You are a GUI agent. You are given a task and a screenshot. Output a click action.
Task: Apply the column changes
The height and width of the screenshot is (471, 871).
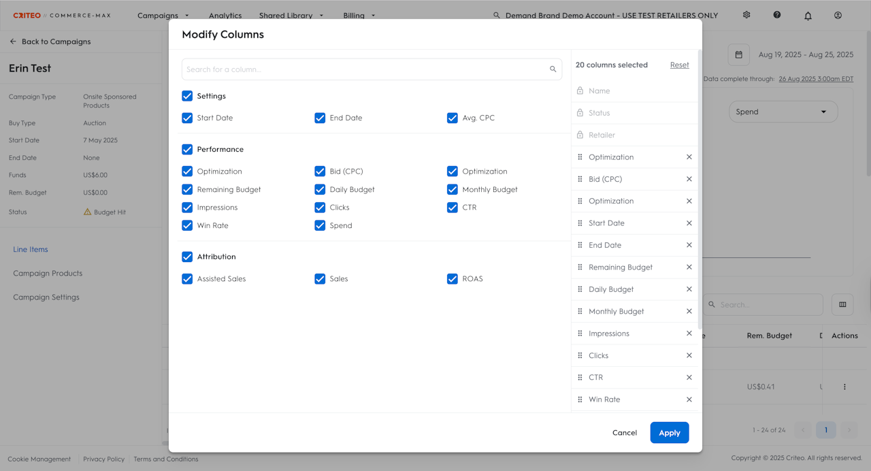coord(669,432)
